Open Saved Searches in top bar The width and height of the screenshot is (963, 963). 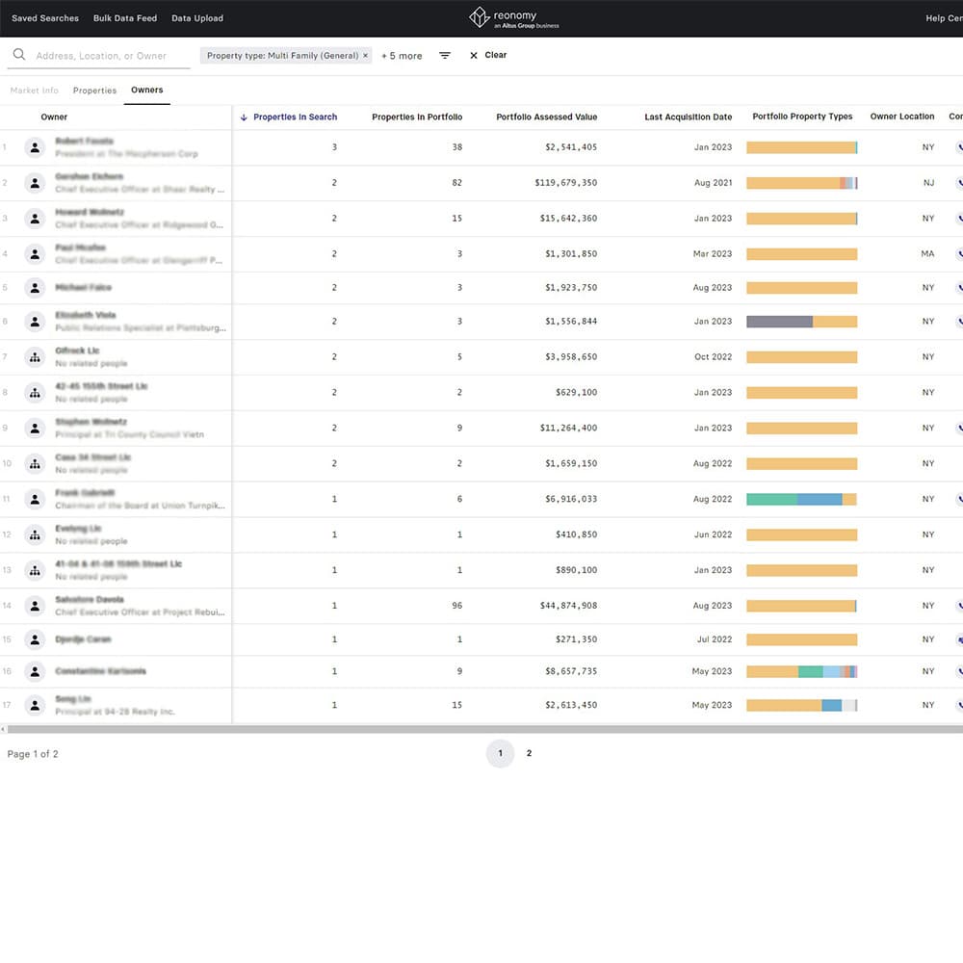coord(45,18)
